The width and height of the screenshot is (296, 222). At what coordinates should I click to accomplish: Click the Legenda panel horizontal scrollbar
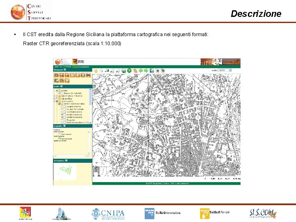coord(72,156)
